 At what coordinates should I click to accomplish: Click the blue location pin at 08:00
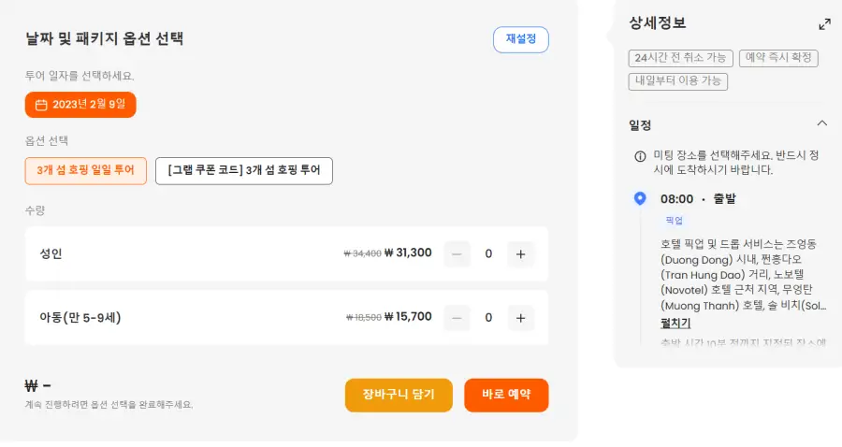(640, 198)
